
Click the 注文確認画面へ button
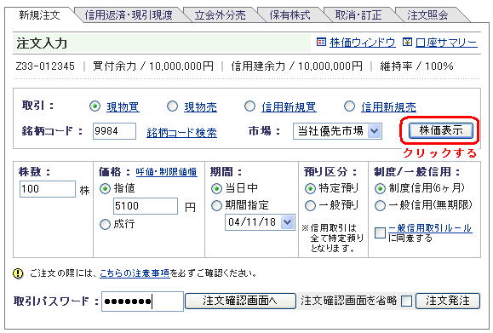(x=240, y=301)
